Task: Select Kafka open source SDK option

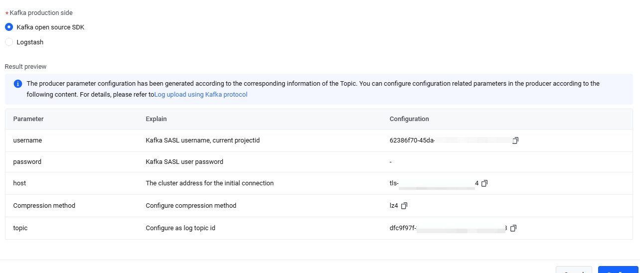Action: [x=9, y=27]
